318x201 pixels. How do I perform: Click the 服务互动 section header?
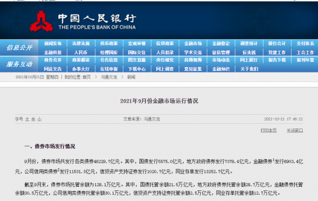tap(19, 64)
